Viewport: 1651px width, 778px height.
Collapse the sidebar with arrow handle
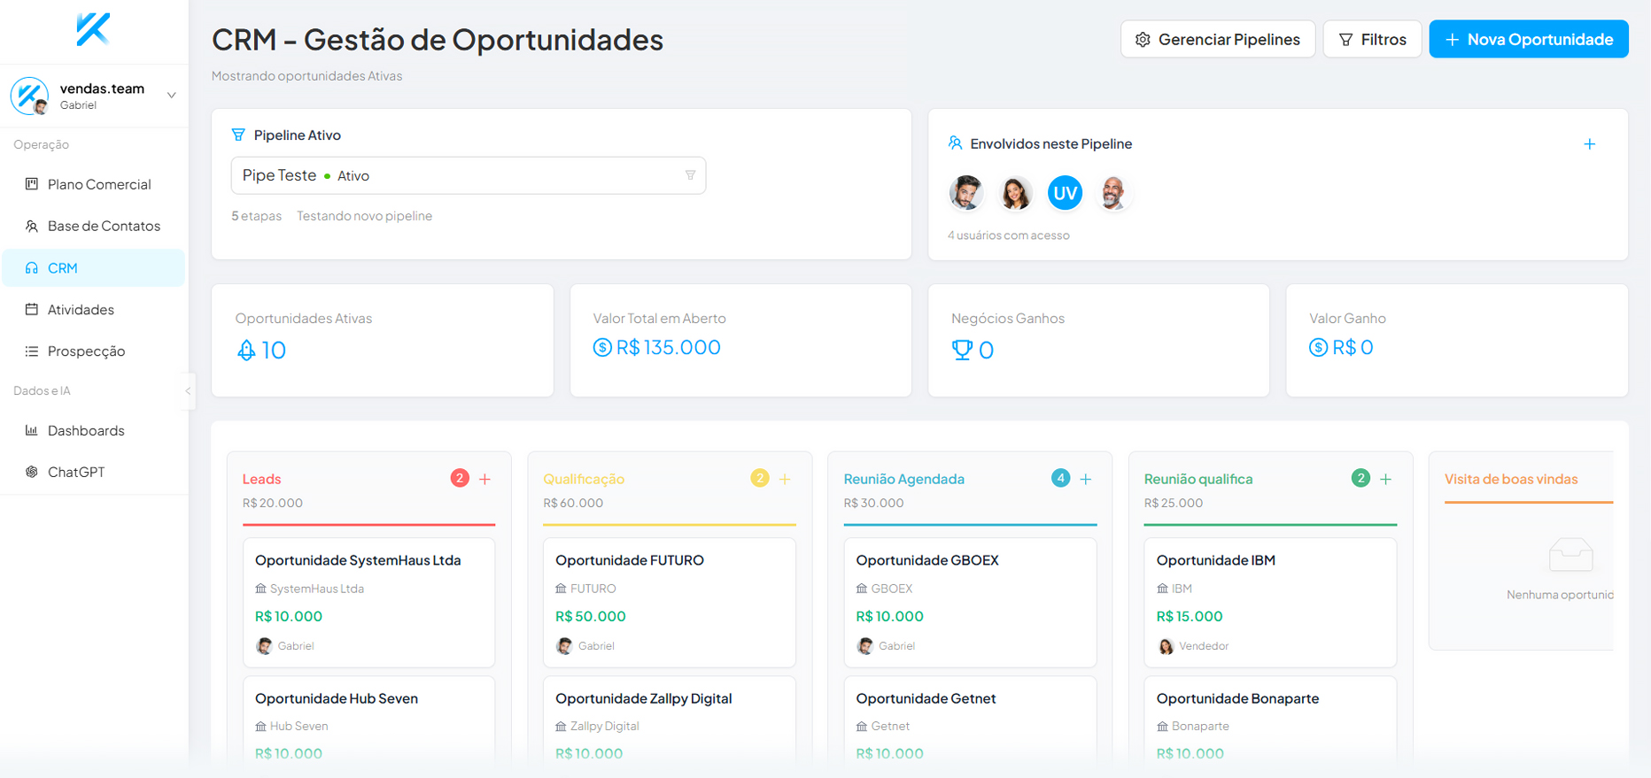188,390
